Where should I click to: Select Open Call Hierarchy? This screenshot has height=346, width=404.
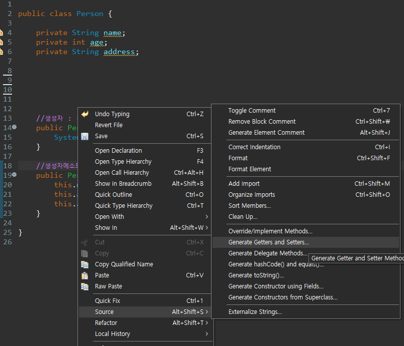(145, 173)
